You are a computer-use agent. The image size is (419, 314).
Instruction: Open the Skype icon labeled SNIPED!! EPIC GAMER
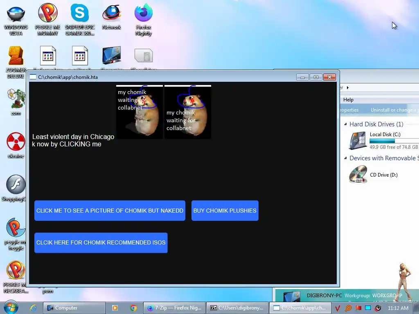pos(80,20)
